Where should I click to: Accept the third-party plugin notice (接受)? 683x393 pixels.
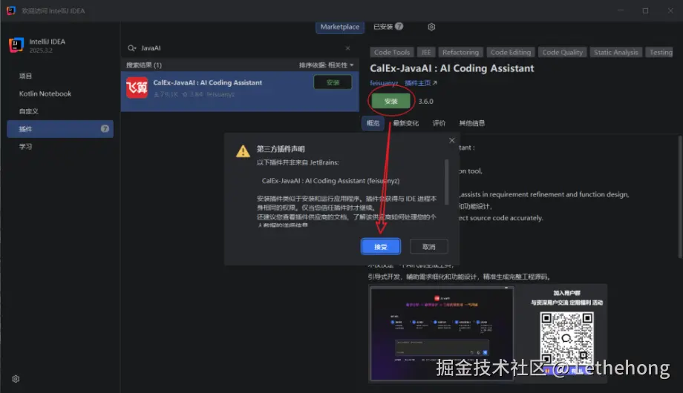tap(381, 247)
